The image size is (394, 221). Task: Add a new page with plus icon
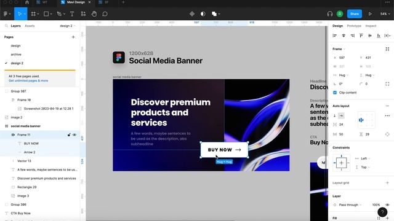[x=73, y=37]
